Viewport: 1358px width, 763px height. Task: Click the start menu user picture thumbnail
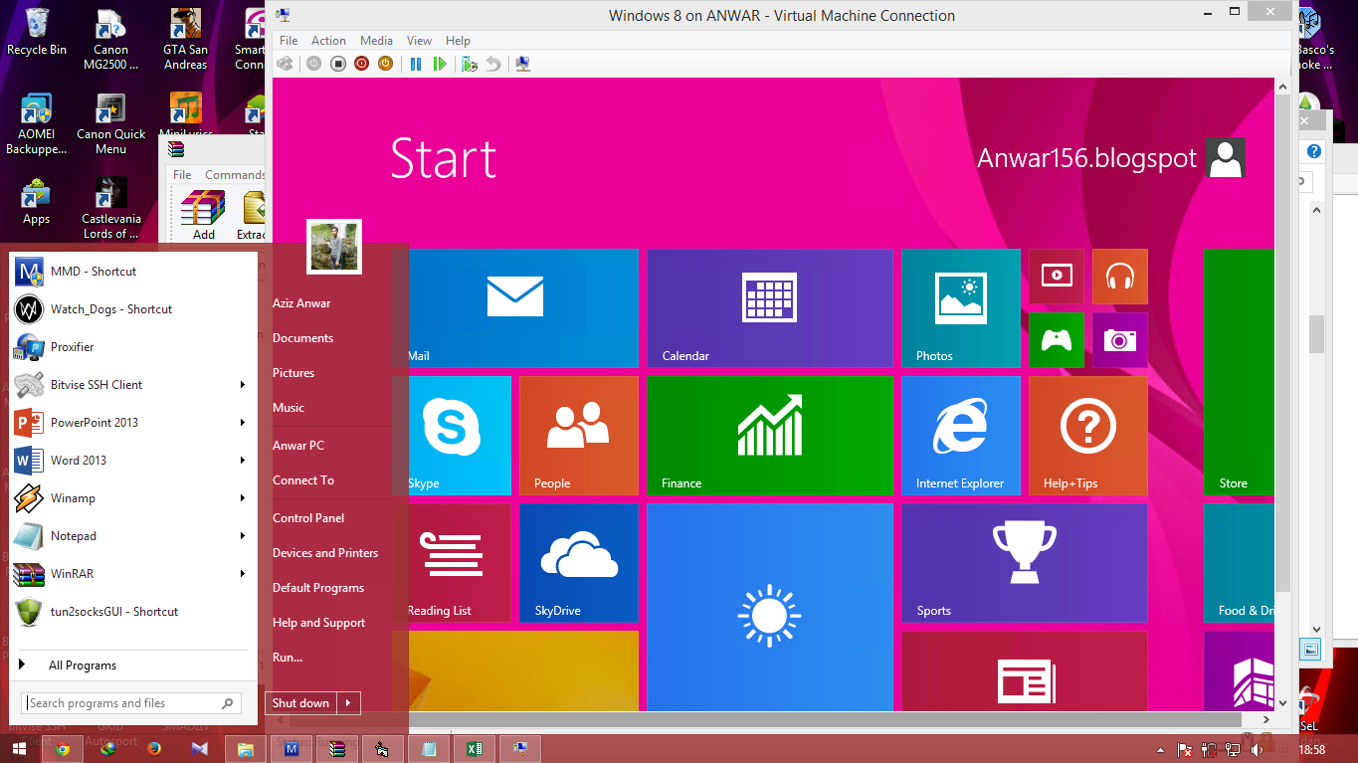(334, 247)
